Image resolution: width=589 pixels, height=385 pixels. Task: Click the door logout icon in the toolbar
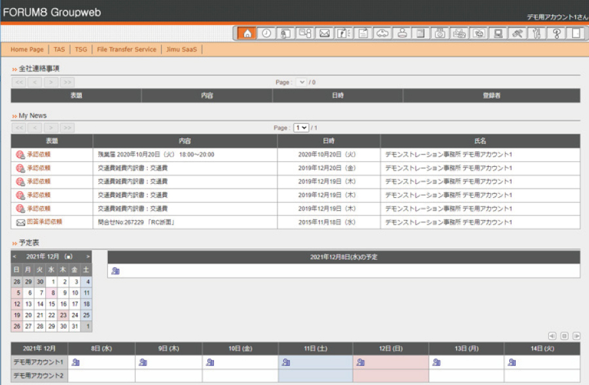point(576,33)
